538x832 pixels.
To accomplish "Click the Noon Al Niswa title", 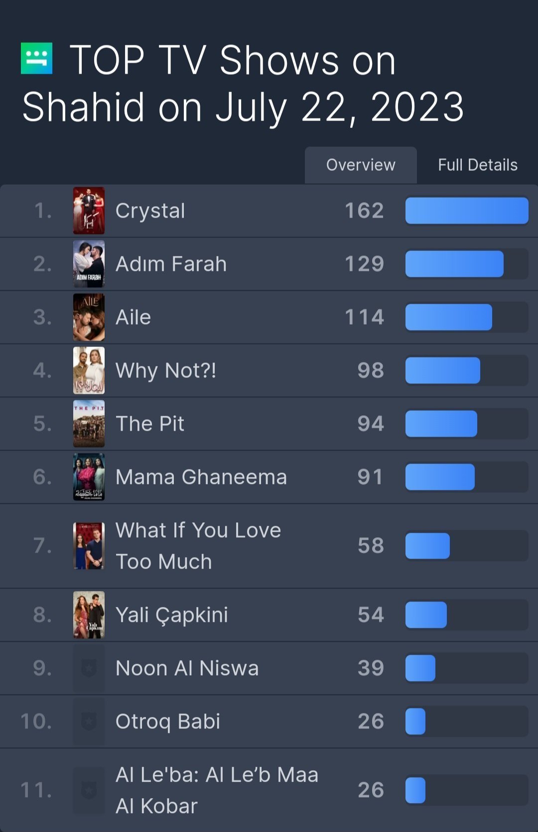I will [187, 668].
